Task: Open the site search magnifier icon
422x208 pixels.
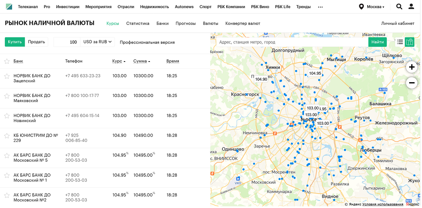Action: click(399, 7)
